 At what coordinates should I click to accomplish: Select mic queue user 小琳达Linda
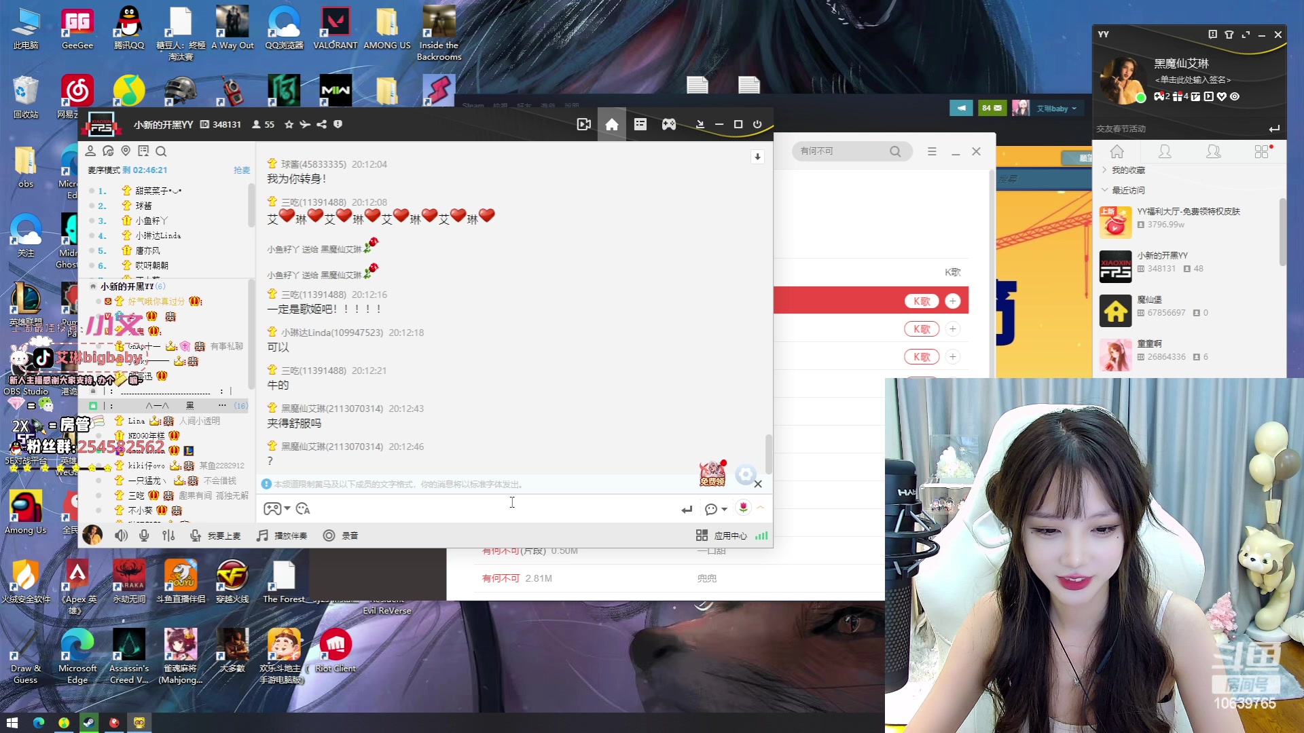pos(158,236)
